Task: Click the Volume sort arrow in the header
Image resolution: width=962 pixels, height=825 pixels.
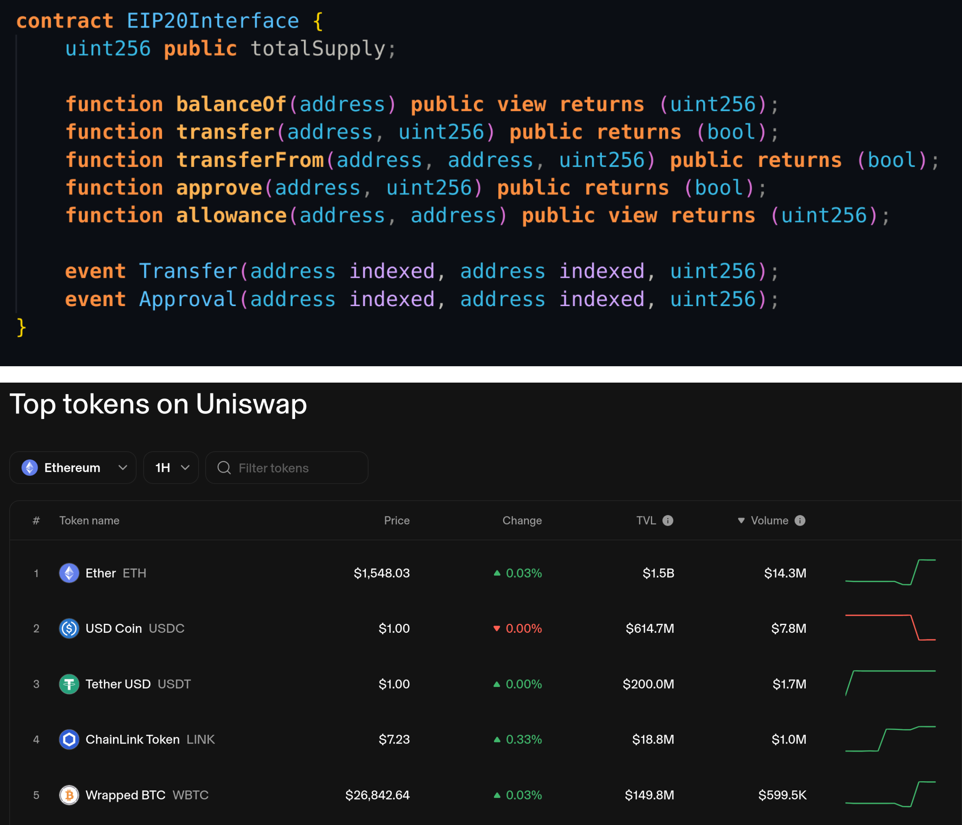Action: tap(741, 520)
